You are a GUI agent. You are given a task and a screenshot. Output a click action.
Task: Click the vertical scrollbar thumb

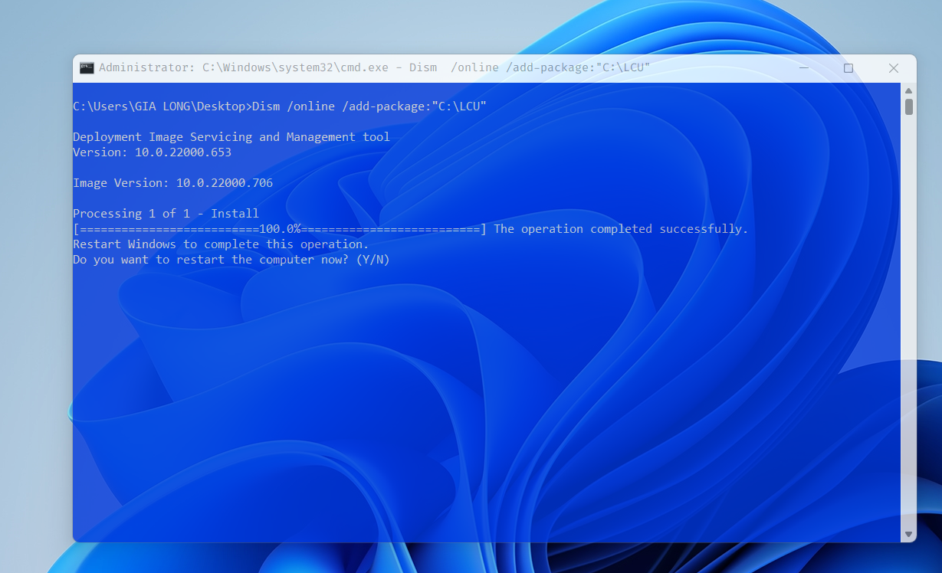(x=909, y=106)
